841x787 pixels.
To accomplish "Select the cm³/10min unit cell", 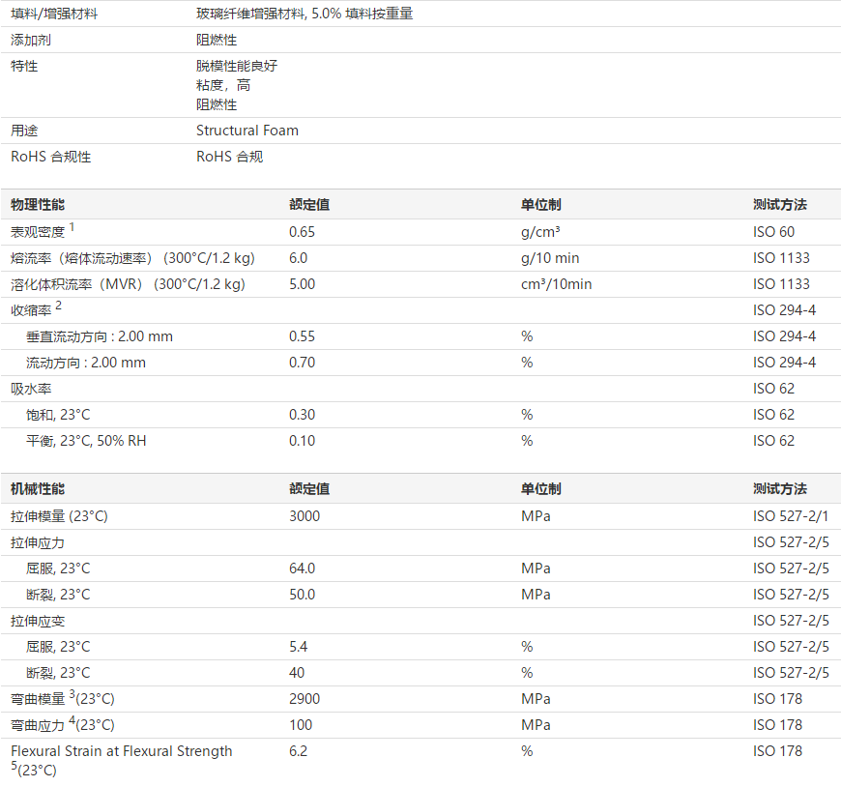I will (x=557, y=284).
